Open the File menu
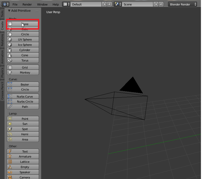 (x=15, y=4)
